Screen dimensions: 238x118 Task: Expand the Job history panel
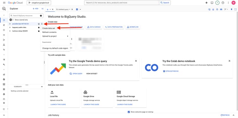point(234,115)
